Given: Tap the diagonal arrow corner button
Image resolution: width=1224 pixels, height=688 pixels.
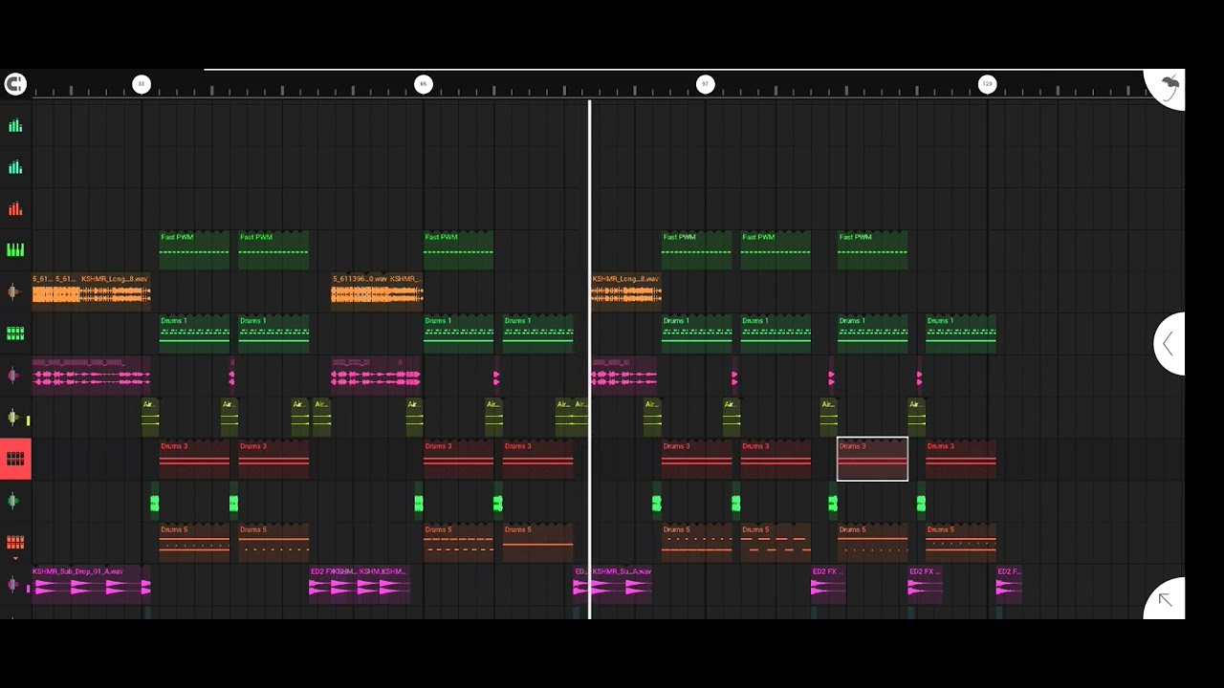Looking at the screenshot, I should 1165,599.
